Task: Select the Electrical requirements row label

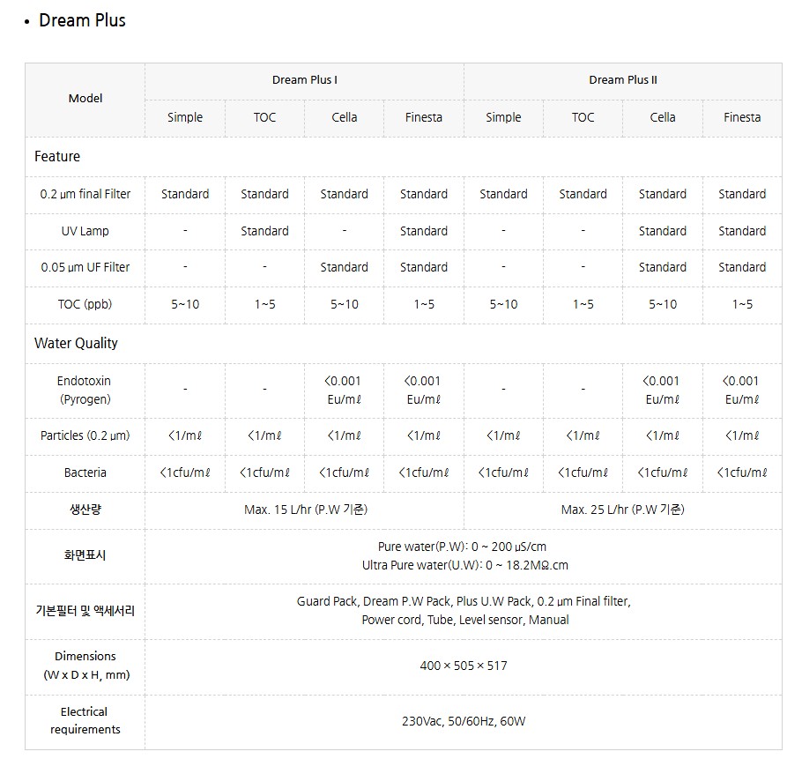Action: [85, 720]
